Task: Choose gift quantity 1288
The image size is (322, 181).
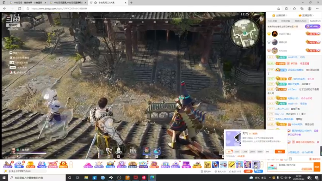Action: click(x=244, y=152)
